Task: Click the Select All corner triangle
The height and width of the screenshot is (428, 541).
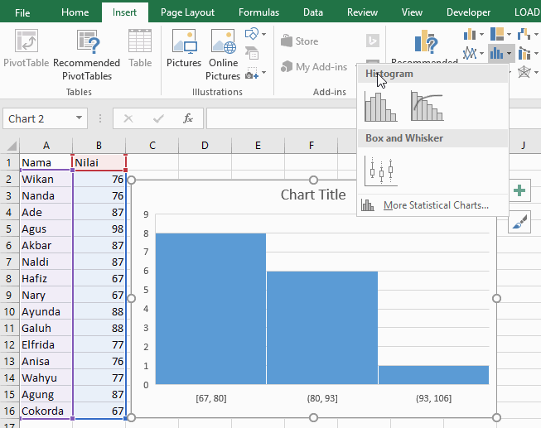Action: [x=10, y=145]
